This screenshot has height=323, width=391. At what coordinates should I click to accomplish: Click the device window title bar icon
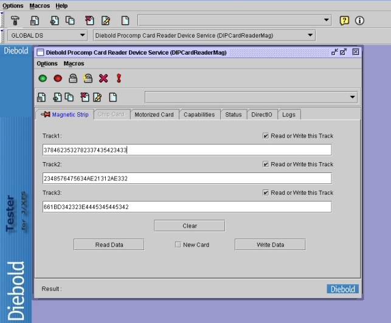(x=40, y=53)
